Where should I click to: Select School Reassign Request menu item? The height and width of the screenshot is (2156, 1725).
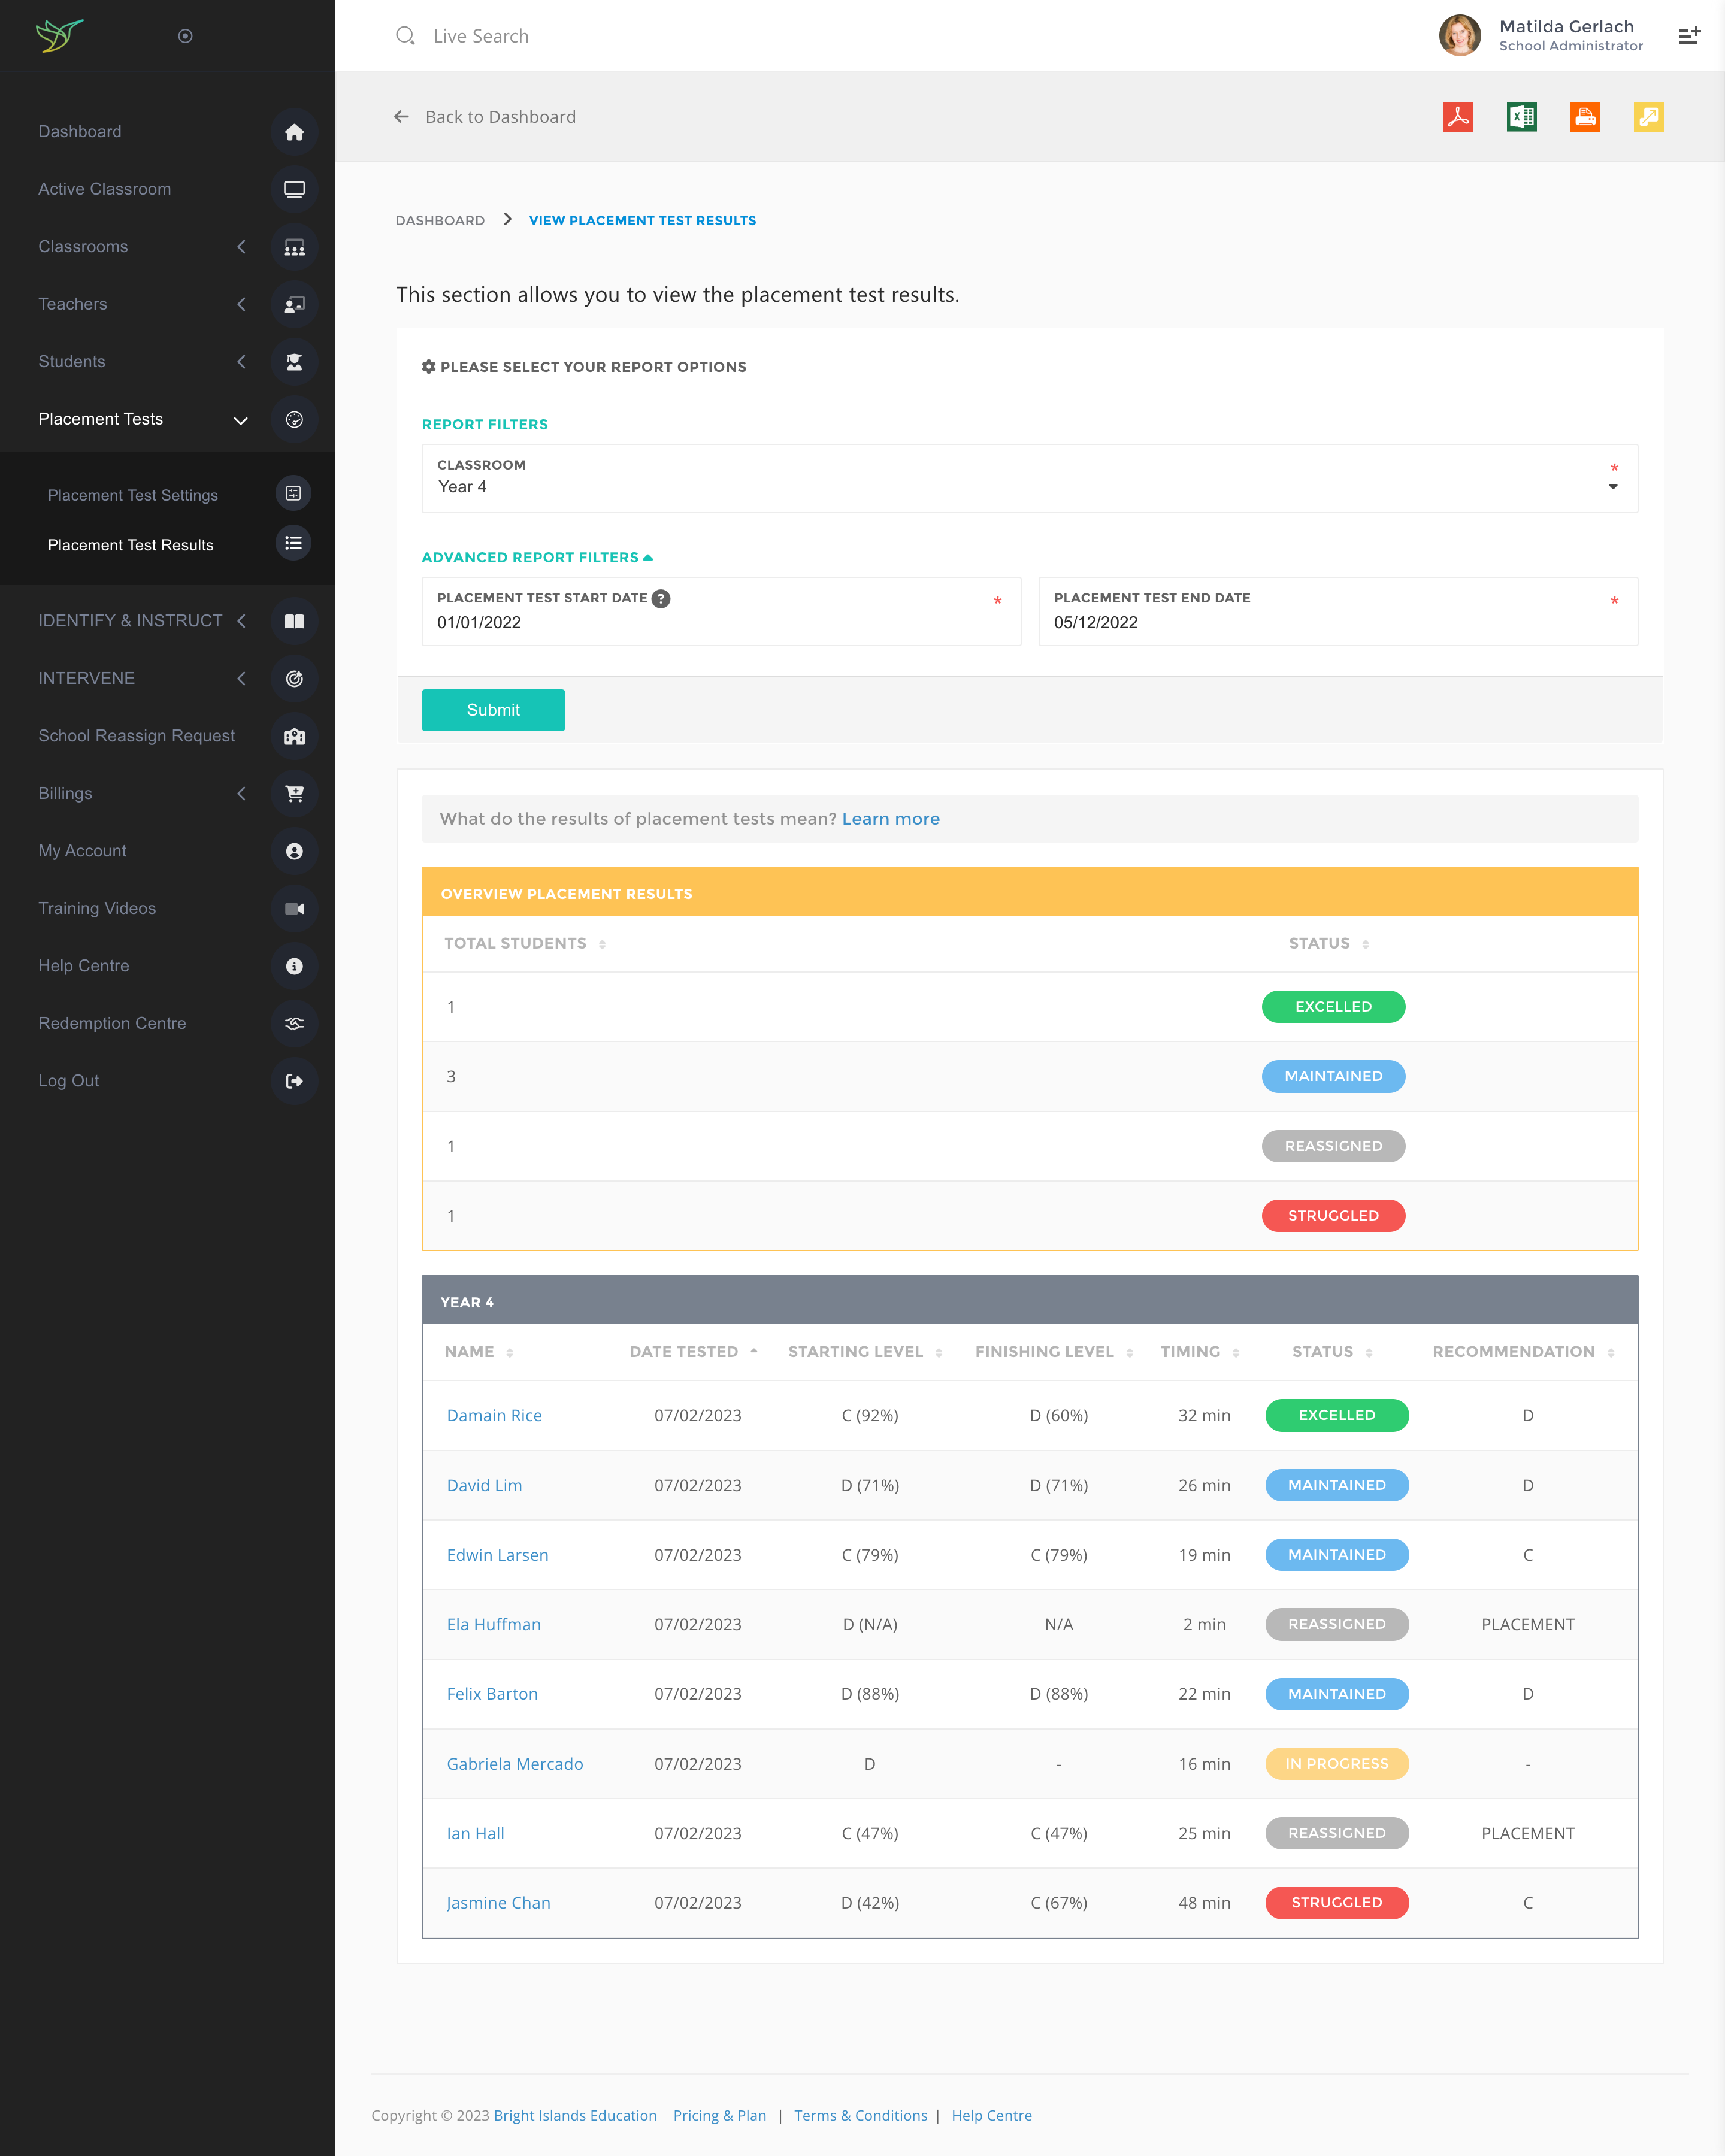(x=137, y=736)
